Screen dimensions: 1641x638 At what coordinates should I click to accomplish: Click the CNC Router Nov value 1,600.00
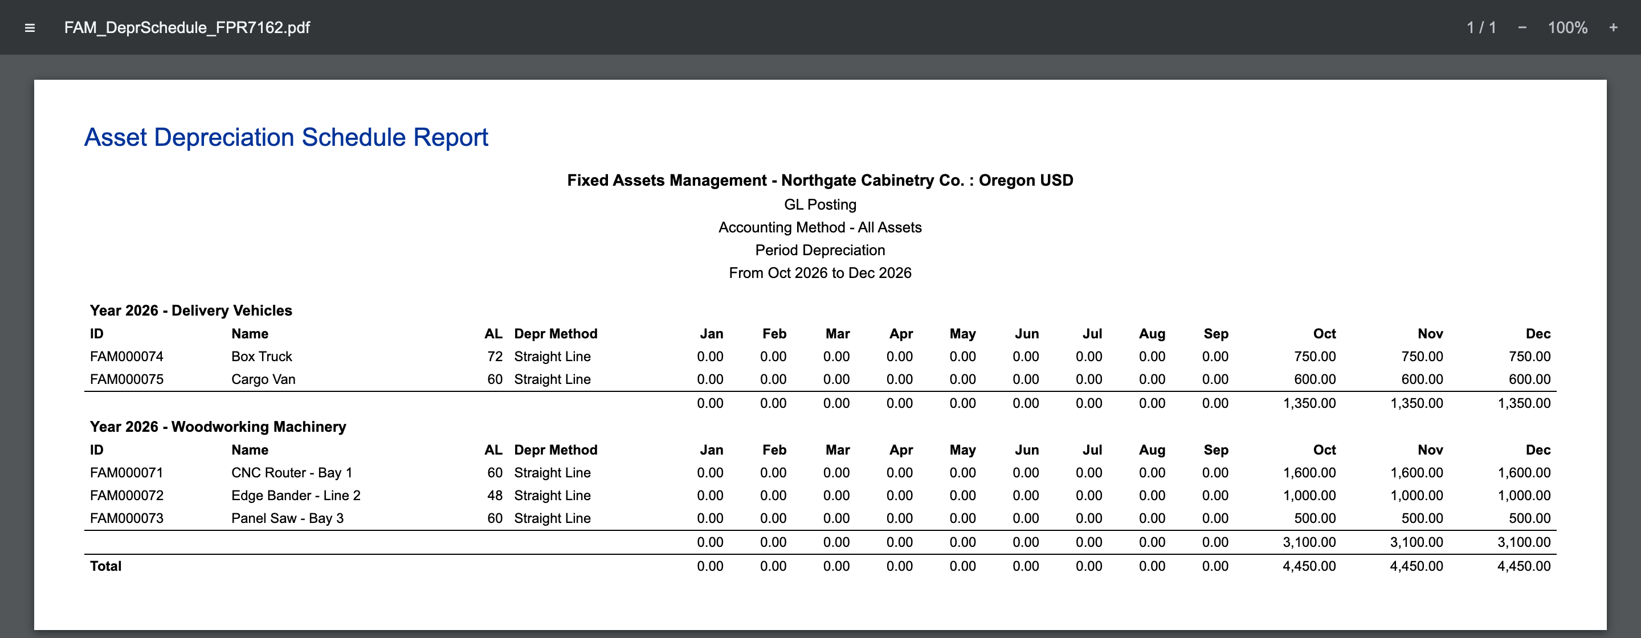[x=1417, y=473]
